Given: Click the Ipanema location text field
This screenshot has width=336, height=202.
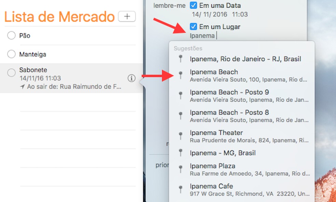Looking at the screenshot, I should point(203,35).
